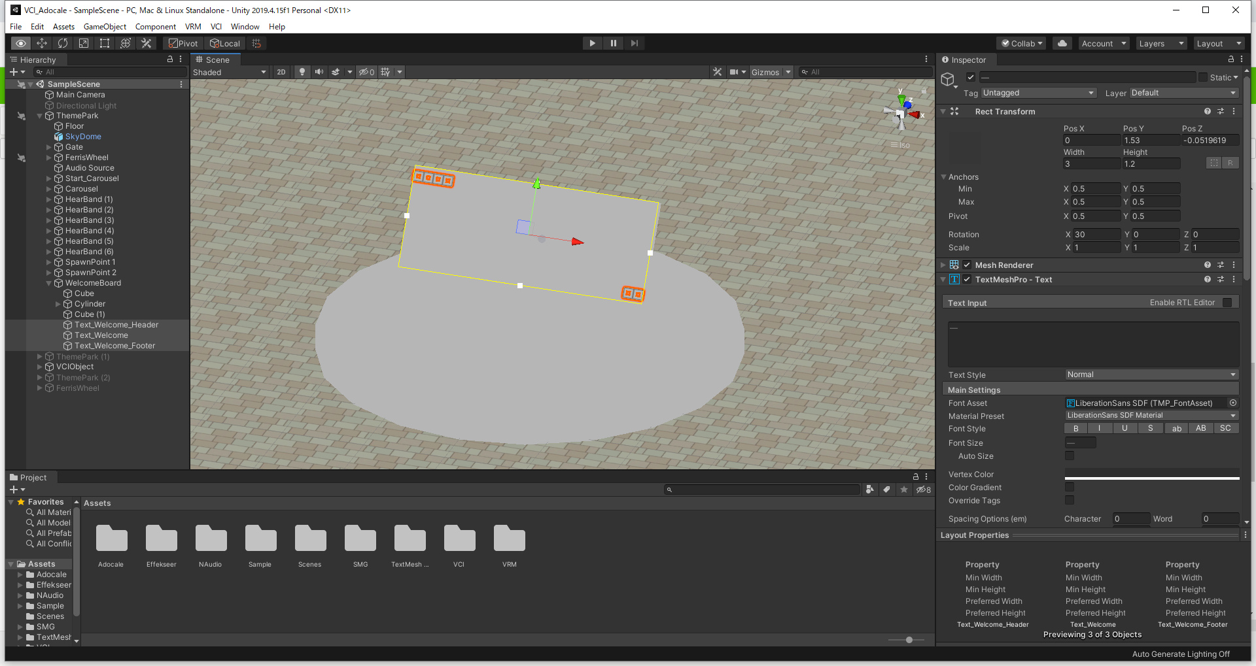Image resolution: width=1256 pixels, height=666 pixels.
Task: Open custom editor tools icon
Action: tap(147, 43)
